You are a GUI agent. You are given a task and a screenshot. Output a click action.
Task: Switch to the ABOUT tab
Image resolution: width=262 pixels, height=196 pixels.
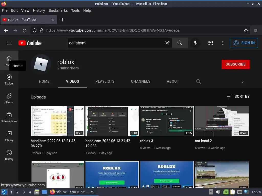173,81
